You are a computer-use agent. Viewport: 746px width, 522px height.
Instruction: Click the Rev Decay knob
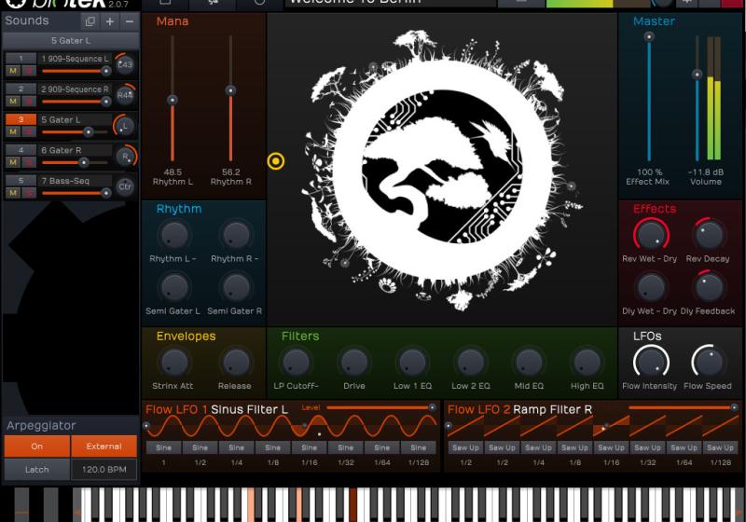pyautogui.click(x=709, y=234)
